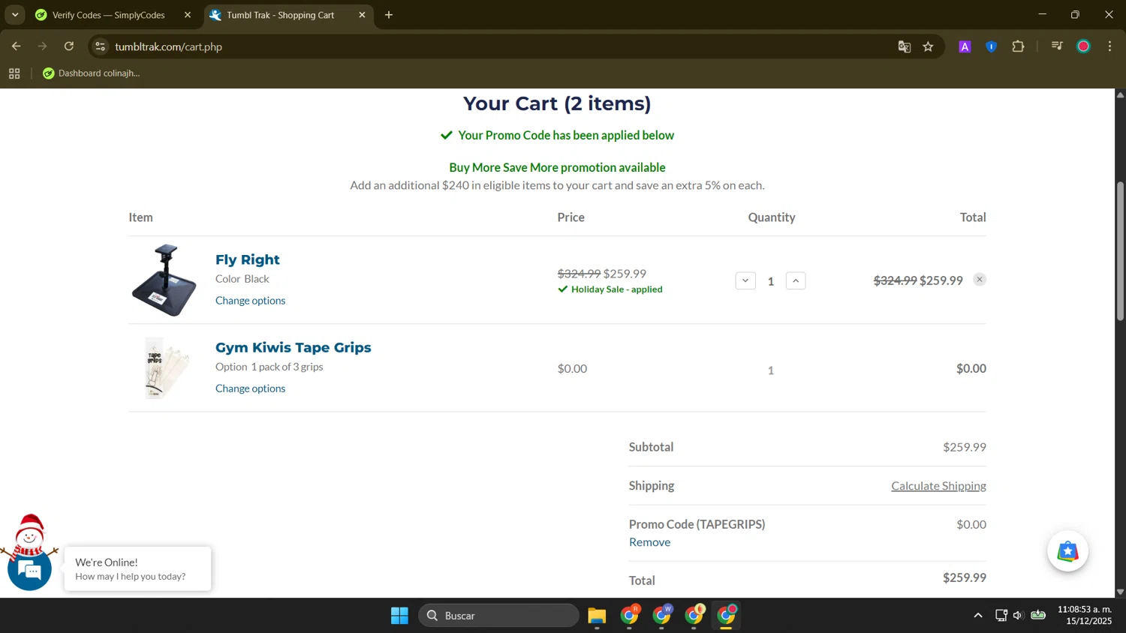Open the volume control in tray
Image resolution: width=1126 pixels, height=633 pixels.
click(1018, 616)
